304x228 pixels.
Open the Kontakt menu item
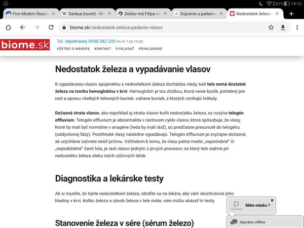(102, 49)
